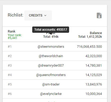Image resolution: width=111 pixels, height=102 pixels.
Task: Click the chevron arrow beside CREDITS
Action: click(45, 15)
